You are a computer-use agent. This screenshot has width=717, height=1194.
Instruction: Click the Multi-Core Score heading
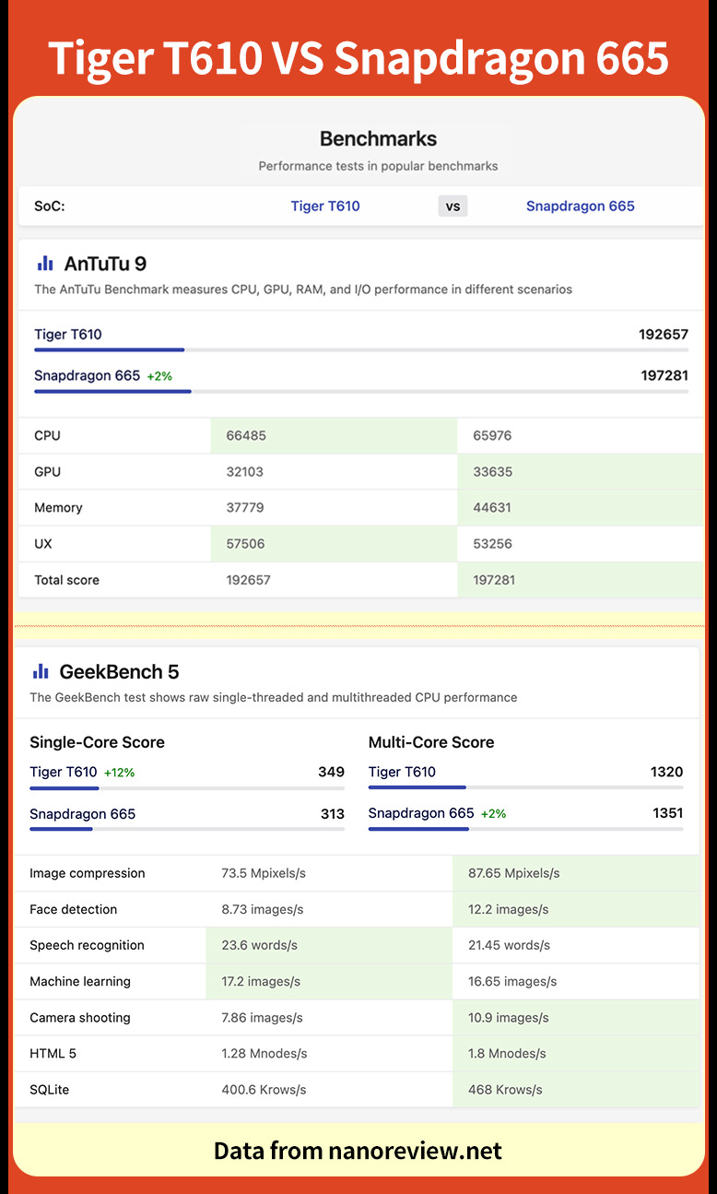(431, 742)
